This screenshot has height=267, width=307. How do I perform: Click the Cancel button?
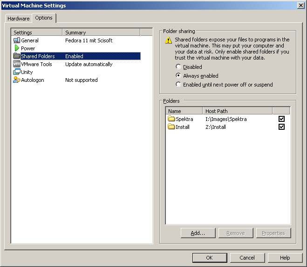(247, 258)
